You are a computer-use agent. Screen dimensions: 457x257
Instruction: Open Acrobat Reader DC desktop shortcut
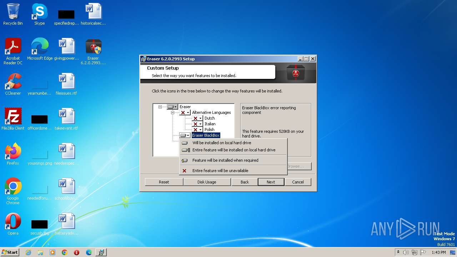pos(13,51)
